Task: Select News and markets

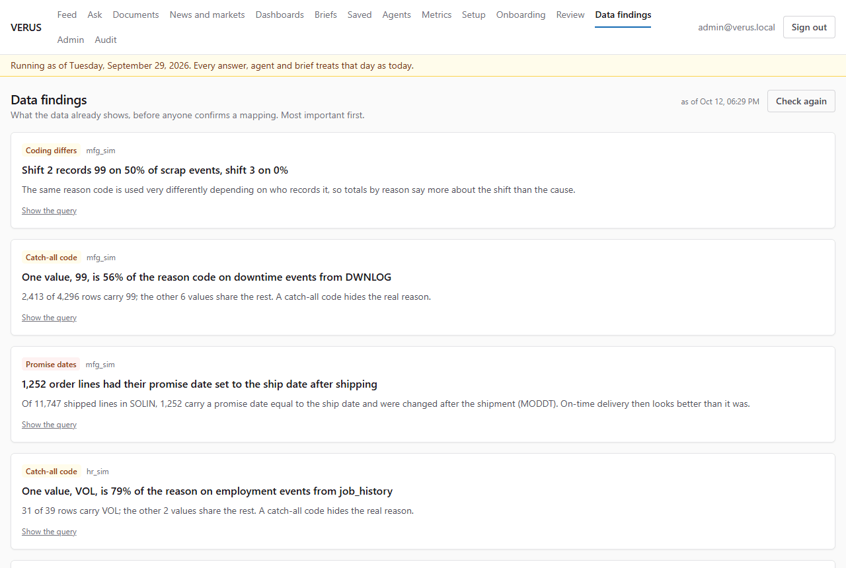Action: [207, 15]
